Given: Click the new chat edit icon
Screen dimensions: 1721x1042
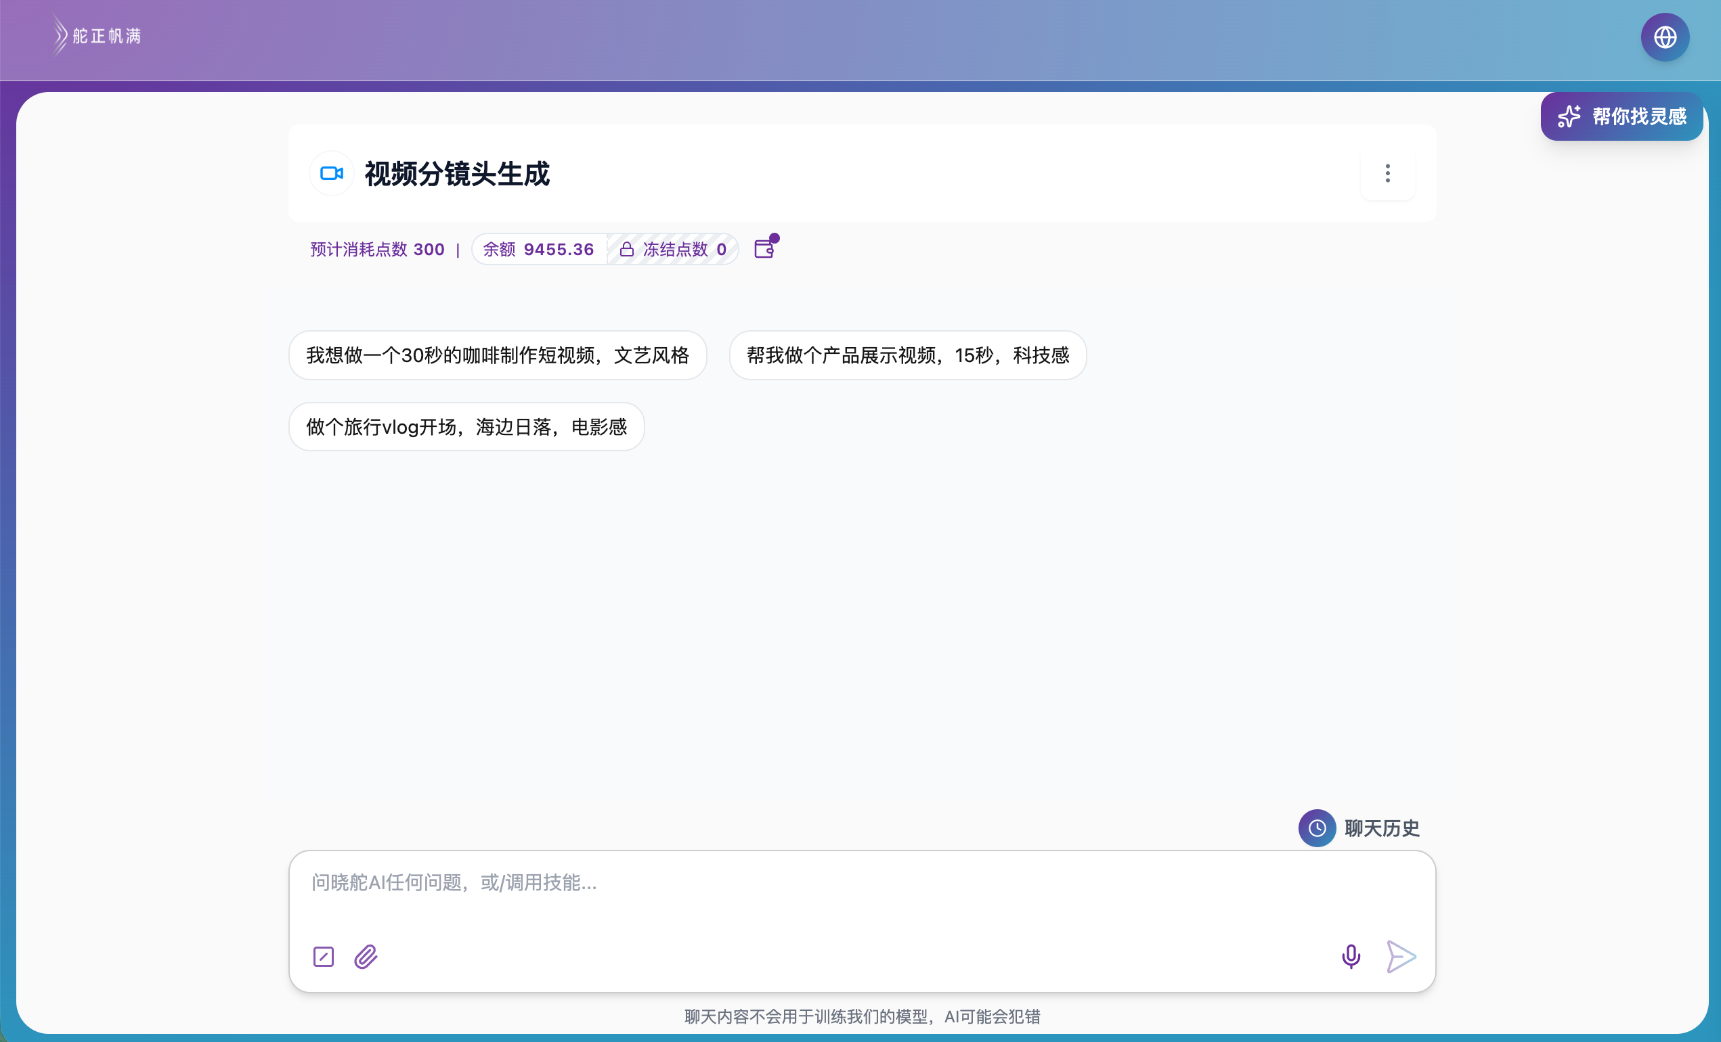Looking at the screenshot, I should pyautogui.click(x=324, y=956).
